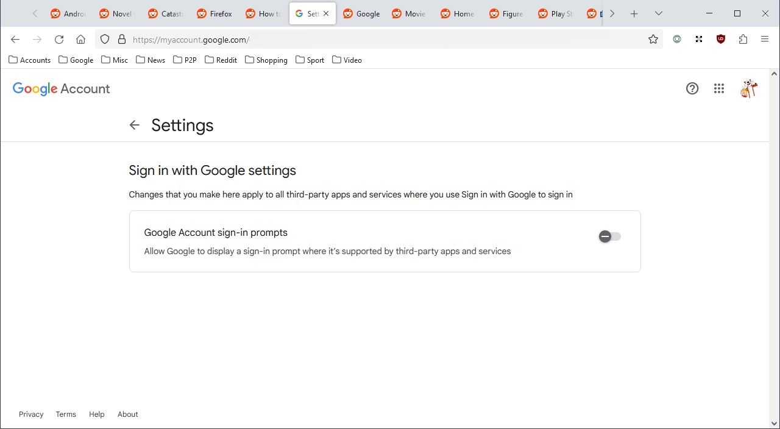The image size is (780, 429).
Task: Go back using the browser back arrow
Action: pos(15,40)
